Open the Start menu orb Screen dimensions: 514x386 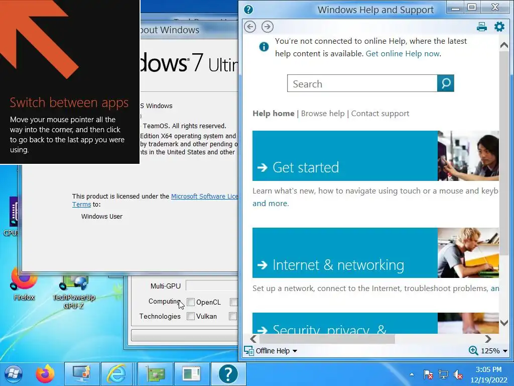(14, 374)
